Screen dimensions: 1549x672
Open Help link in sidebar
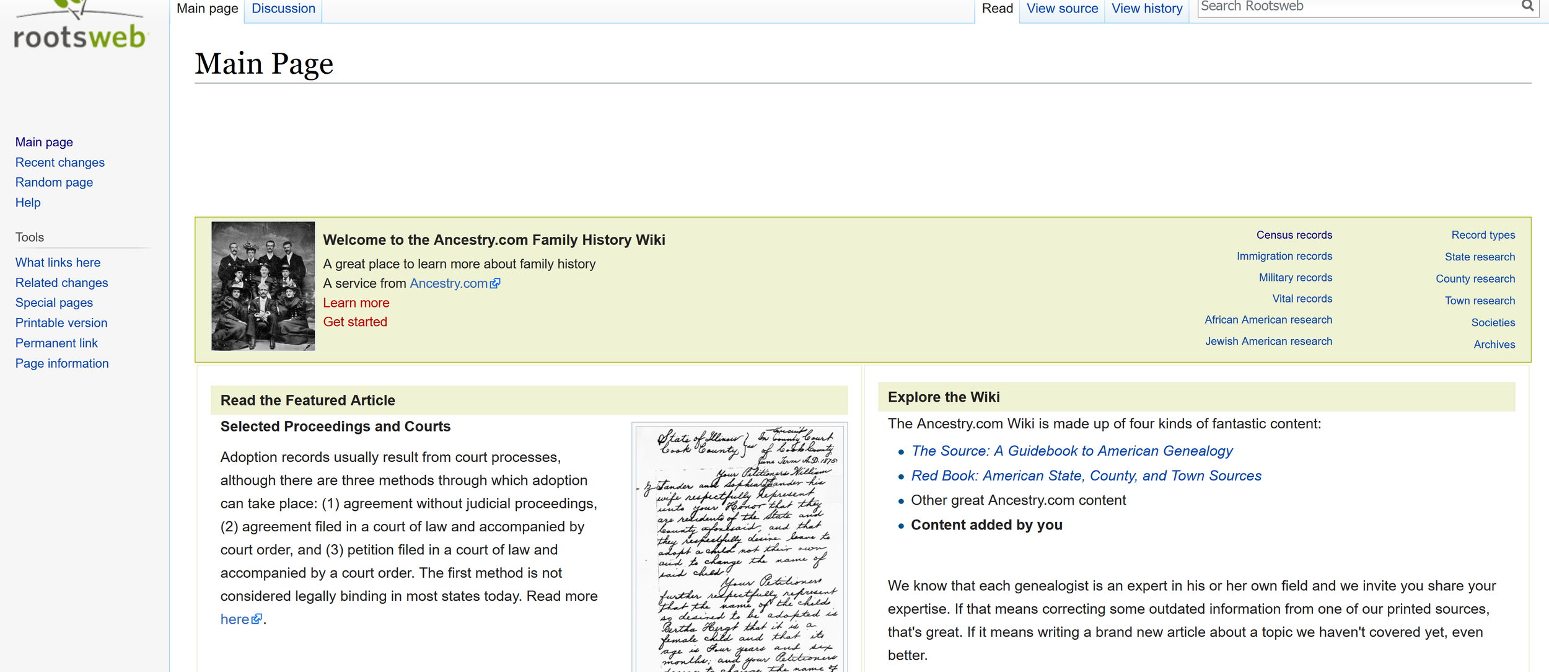(x=28, y=203)
